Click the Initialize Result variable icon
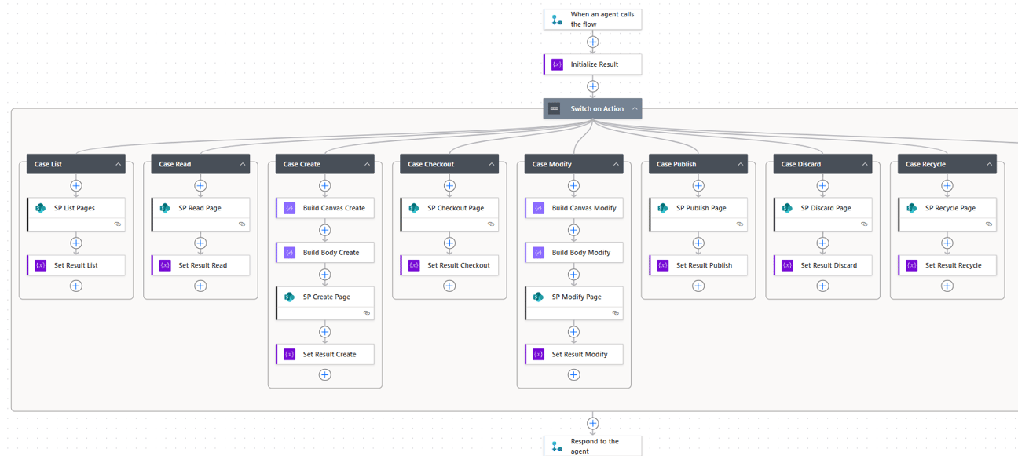The height and width of the screenshot is (456, 1018). pos(557,64)
